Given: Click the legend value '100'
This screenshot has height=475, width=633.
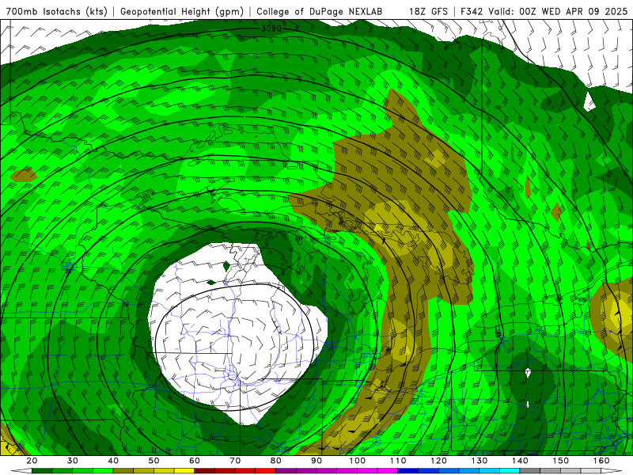Looking at the screenshot, I should click(x=358, y=461).
